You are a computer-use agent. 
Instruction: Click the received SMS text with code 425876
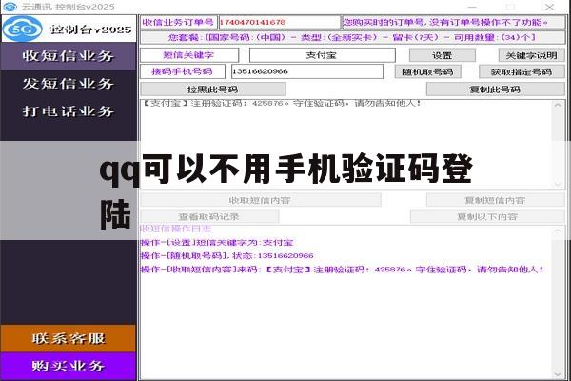point(283,103)
